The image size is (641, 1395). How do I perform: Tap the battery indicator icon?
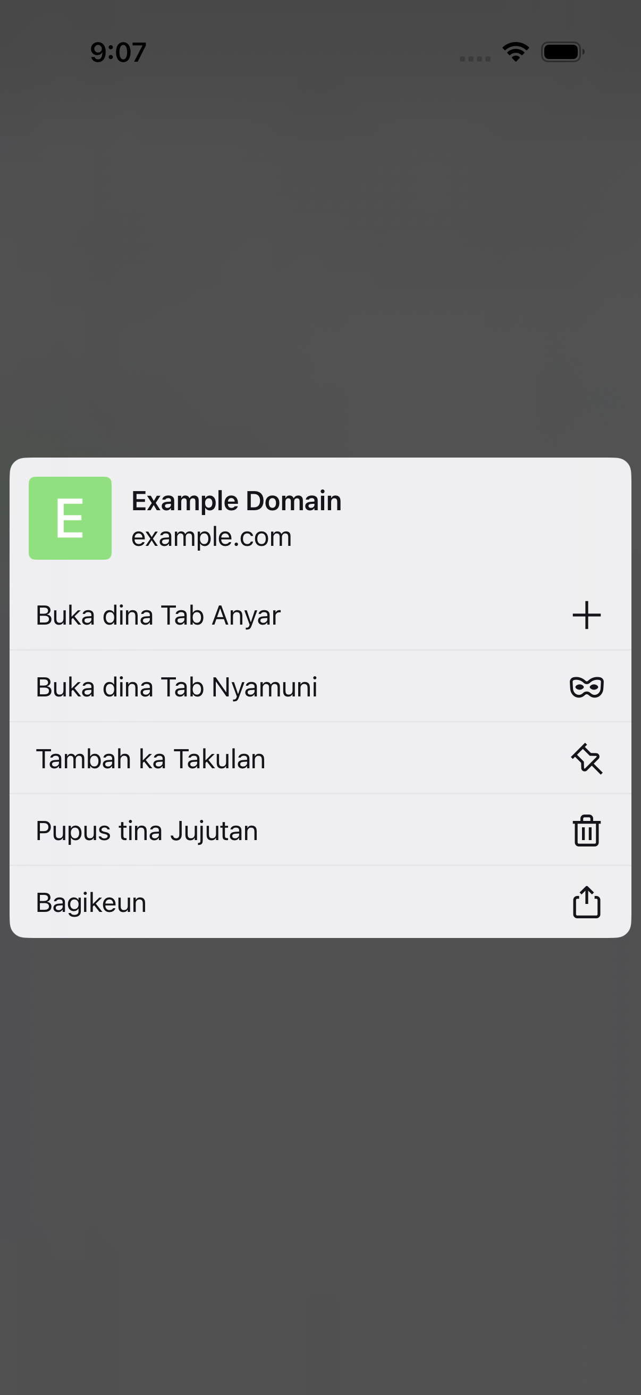tap(562, 52)
